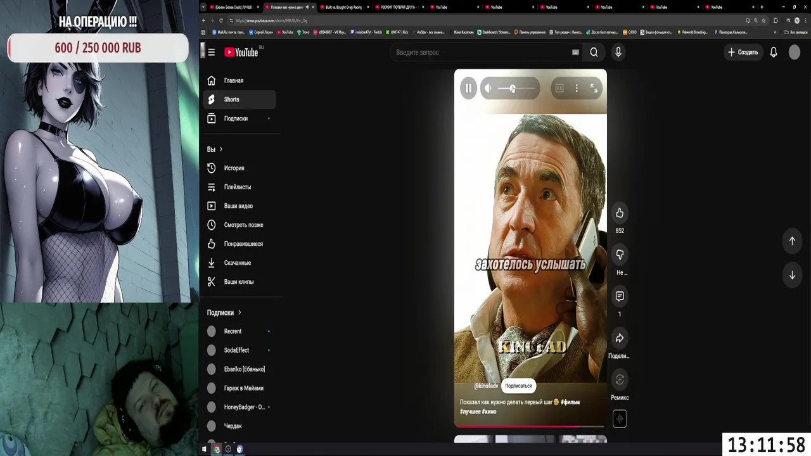Click the Chrome taskbar icon
The width and height of the screenshot is (811, 456).
tap(216, 449)
